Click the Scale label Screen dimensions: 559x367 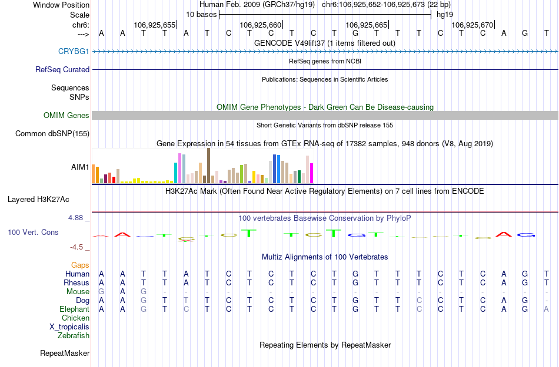[79, 15]
